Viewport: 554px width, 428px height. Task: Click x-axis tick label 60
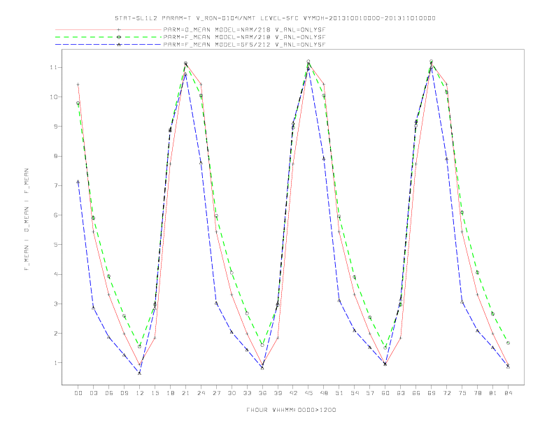coord(385,393)
